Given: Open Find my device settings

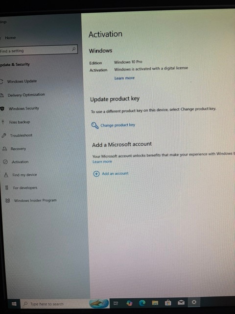Looking at the screenshot, I should click(24, 175).
